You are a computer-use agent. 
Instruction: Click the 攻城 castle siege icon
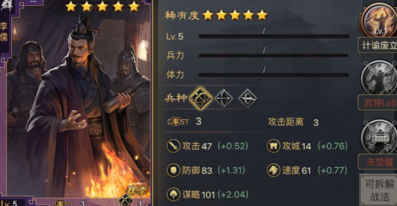pyautogui.click(x=274, y=146)
